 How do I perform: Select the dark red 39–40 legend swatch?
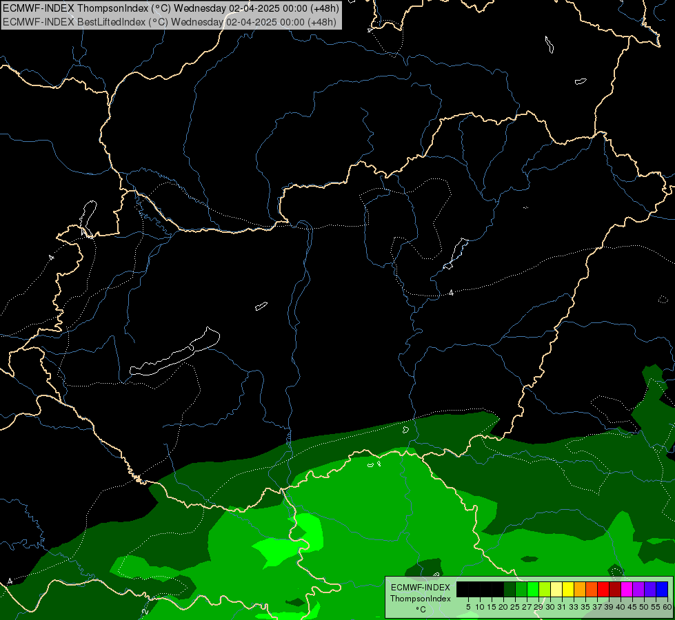pyautogui.click(x=615, y=589)
